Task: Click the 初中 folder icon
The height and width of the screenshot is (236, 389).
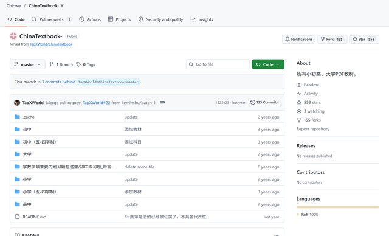Action: point(17,129)
